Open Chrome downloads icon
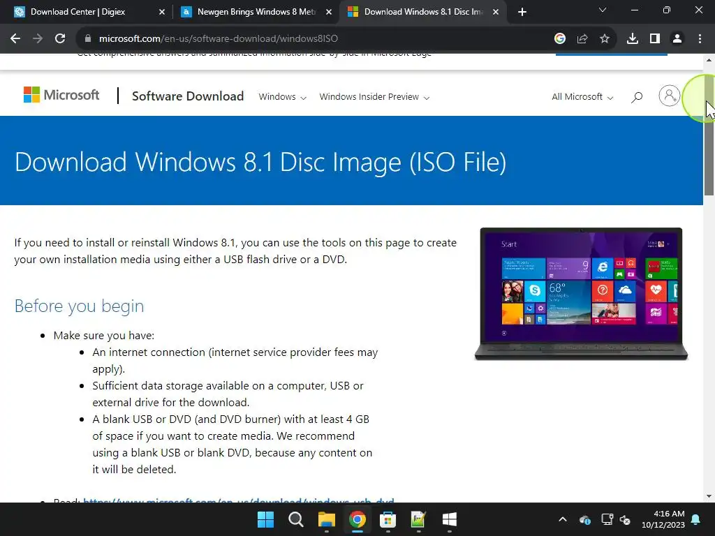This screenshot has width=715, height=536. pyautogui.click(x=633, y=39)
